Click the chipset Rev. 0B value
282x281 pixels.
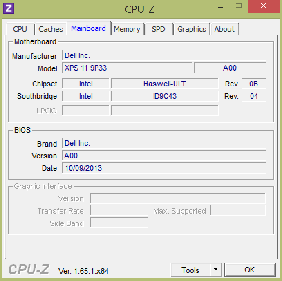point(254,84)
